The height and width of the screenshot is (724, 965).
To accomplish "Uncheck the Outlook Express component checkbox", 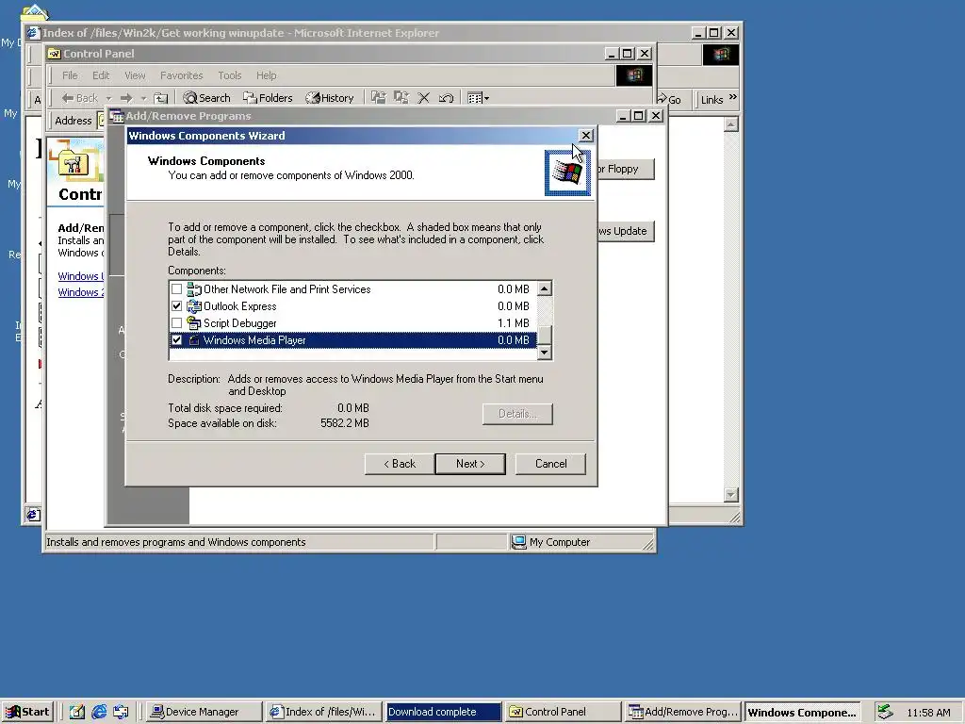I will point(176,306).
